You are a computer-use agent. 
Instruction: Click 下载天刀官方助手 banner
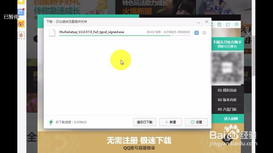[x=227, y=44]
